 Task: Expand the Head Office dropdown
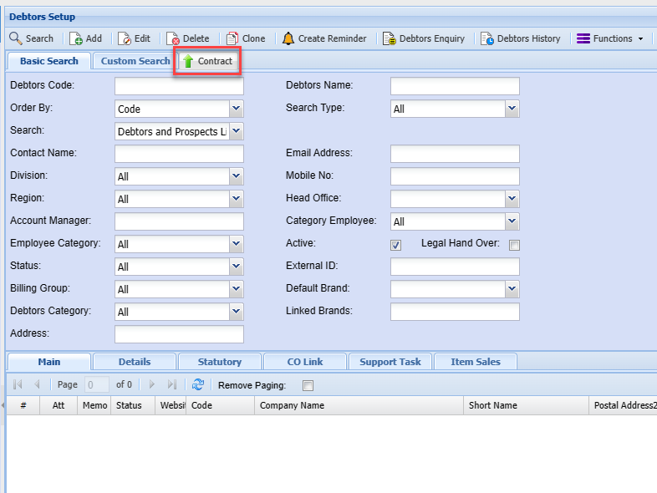pos(512,199)
